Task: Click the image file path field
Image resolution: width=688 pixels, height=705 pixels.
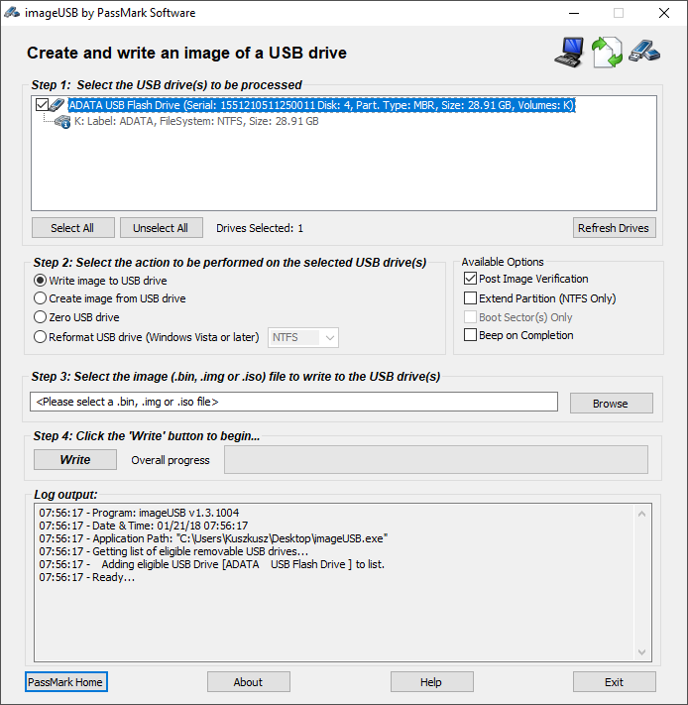Action: click(x=293, y=402)
